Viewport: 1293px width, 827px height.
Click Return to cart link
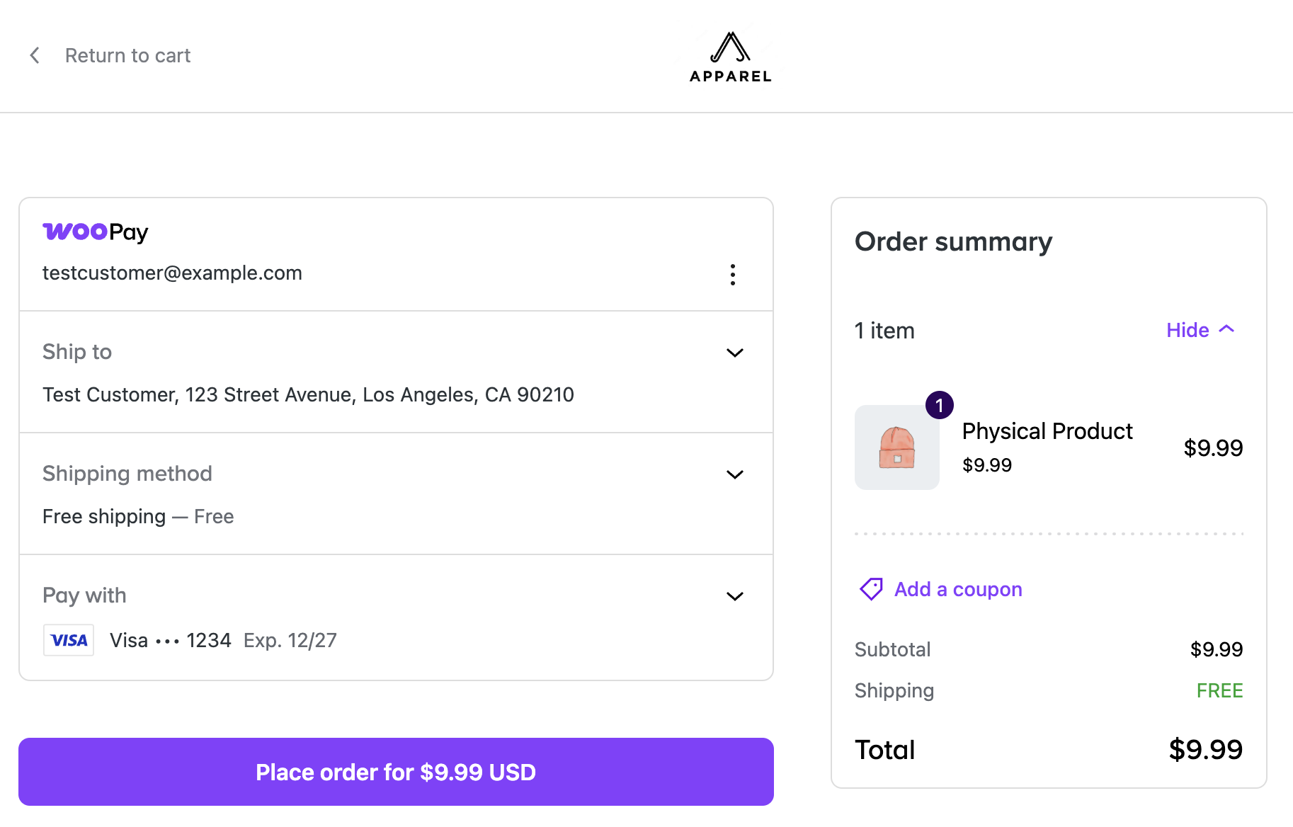pos(127,55)
